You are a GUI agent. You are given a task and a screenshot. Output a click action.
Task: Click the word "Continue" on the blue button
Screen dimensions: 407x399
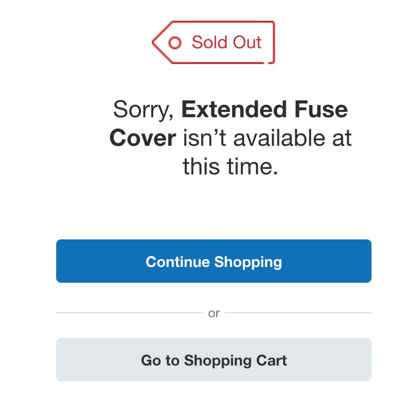tap(178, 262)
